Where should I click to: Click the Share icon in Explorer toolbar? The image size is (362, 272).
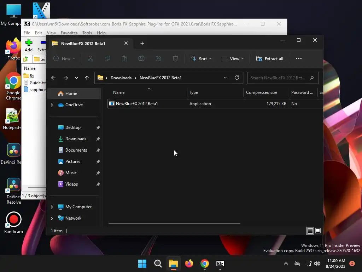tap(158, 59)
